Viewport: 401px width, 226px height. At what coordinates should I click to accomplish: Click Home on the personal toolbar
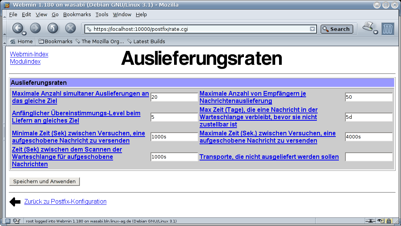click(x=22, y=41)
